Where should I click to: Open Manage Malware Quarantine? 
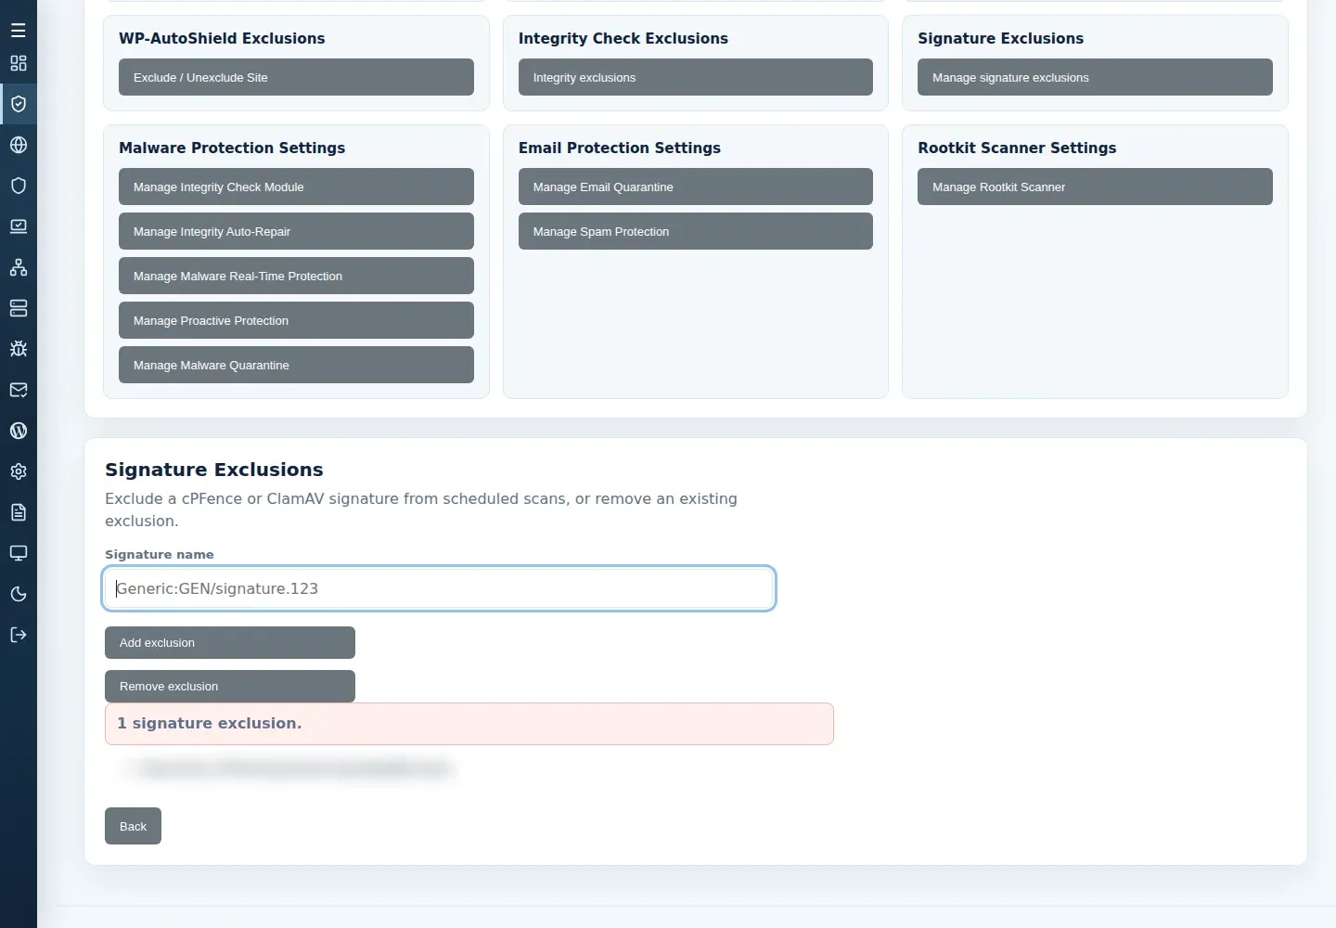click(296, 365)
